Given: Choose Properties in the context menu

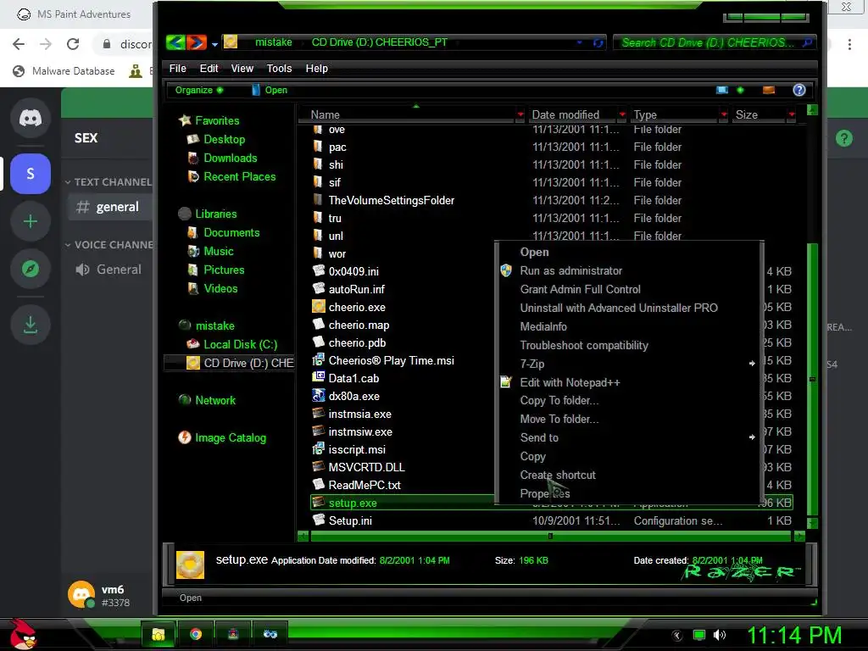Looking at the screenshot, I should (x=545, y=494).
